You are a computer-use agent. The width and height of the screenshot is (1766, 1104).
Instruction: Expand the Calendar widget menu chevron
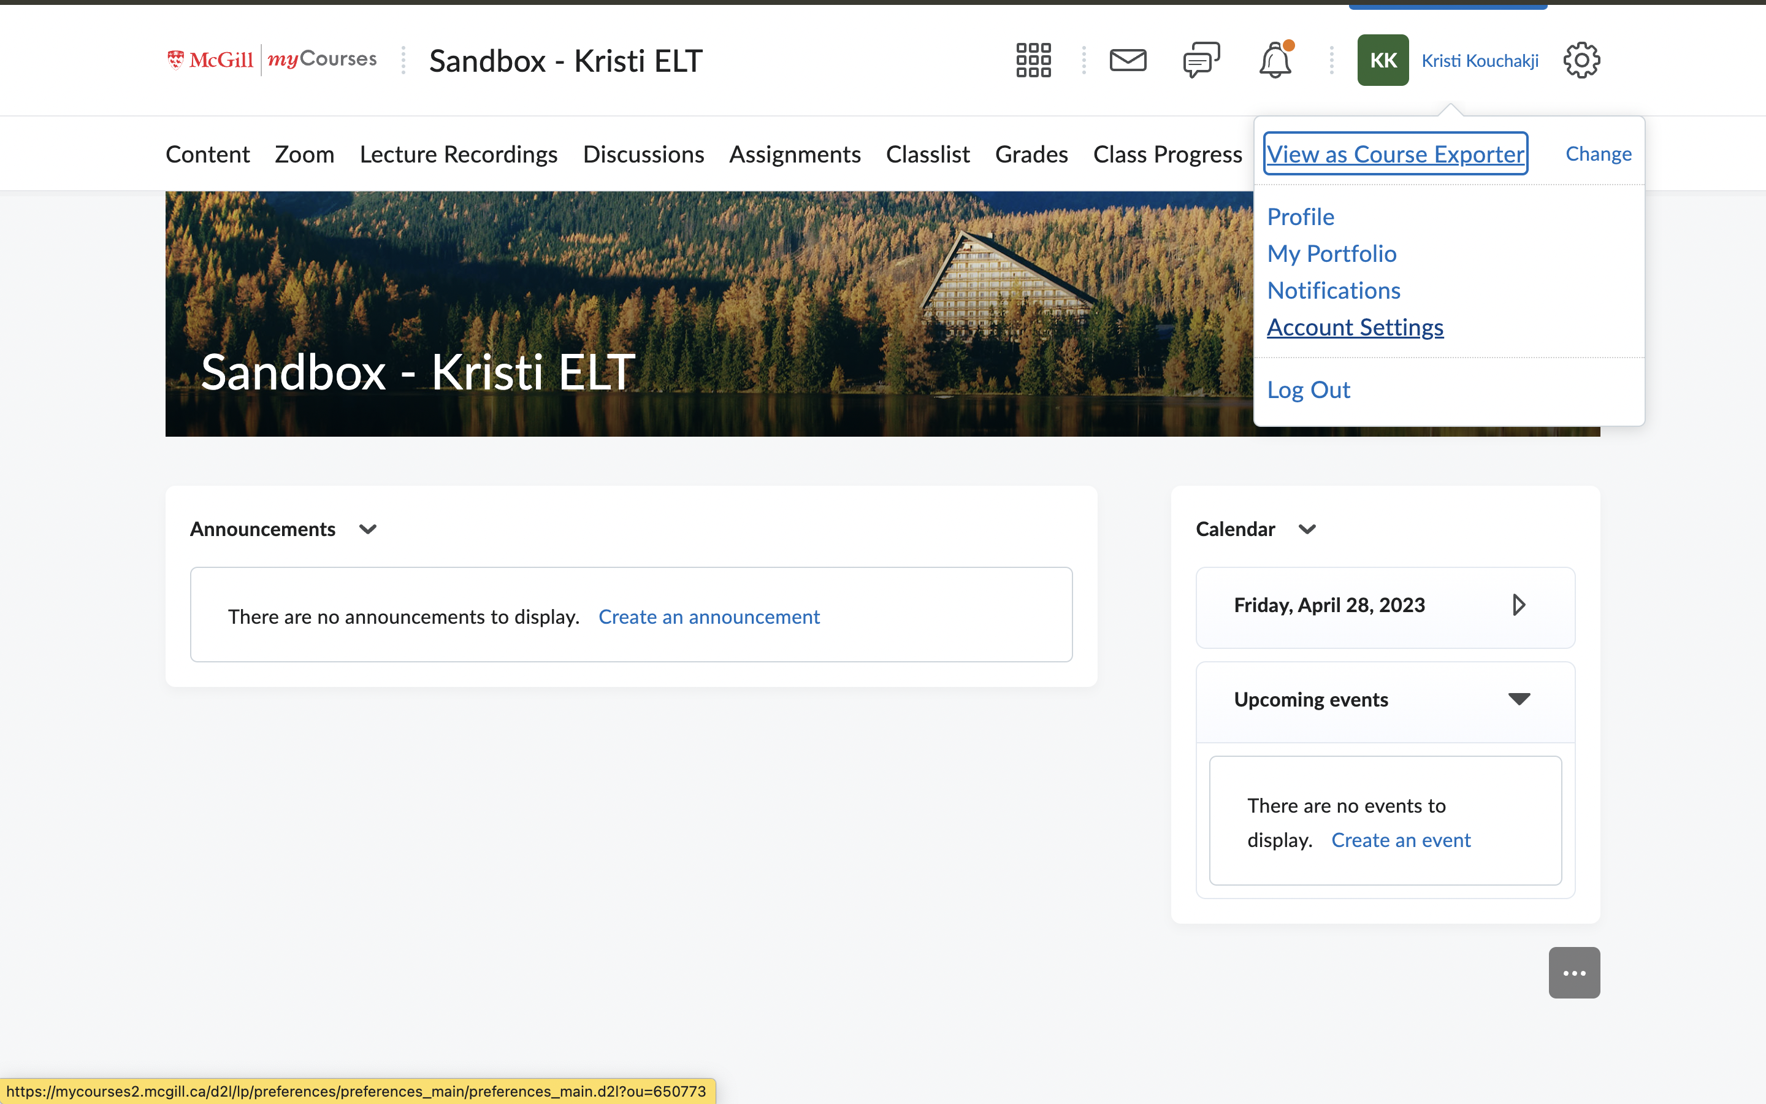point(1307,529)
